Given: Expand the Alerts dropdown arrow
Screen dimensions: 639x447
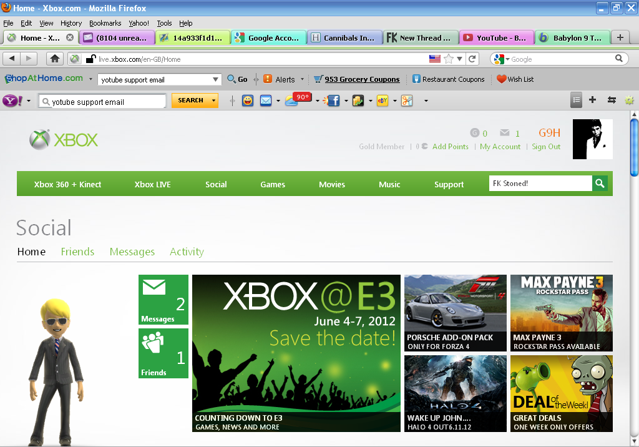Looking at the screenshot, I should point(302,79).
